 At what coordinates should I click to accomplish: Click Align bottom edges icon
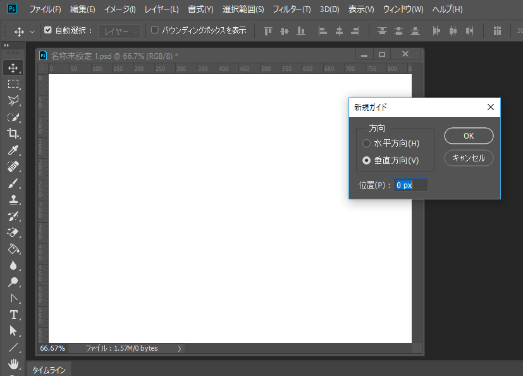tap(301, 31)
